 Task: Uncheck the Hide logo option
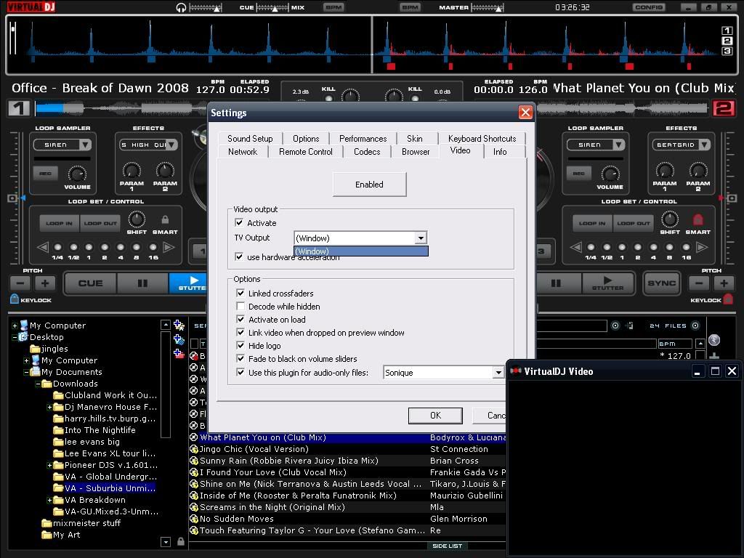(240, 345)
